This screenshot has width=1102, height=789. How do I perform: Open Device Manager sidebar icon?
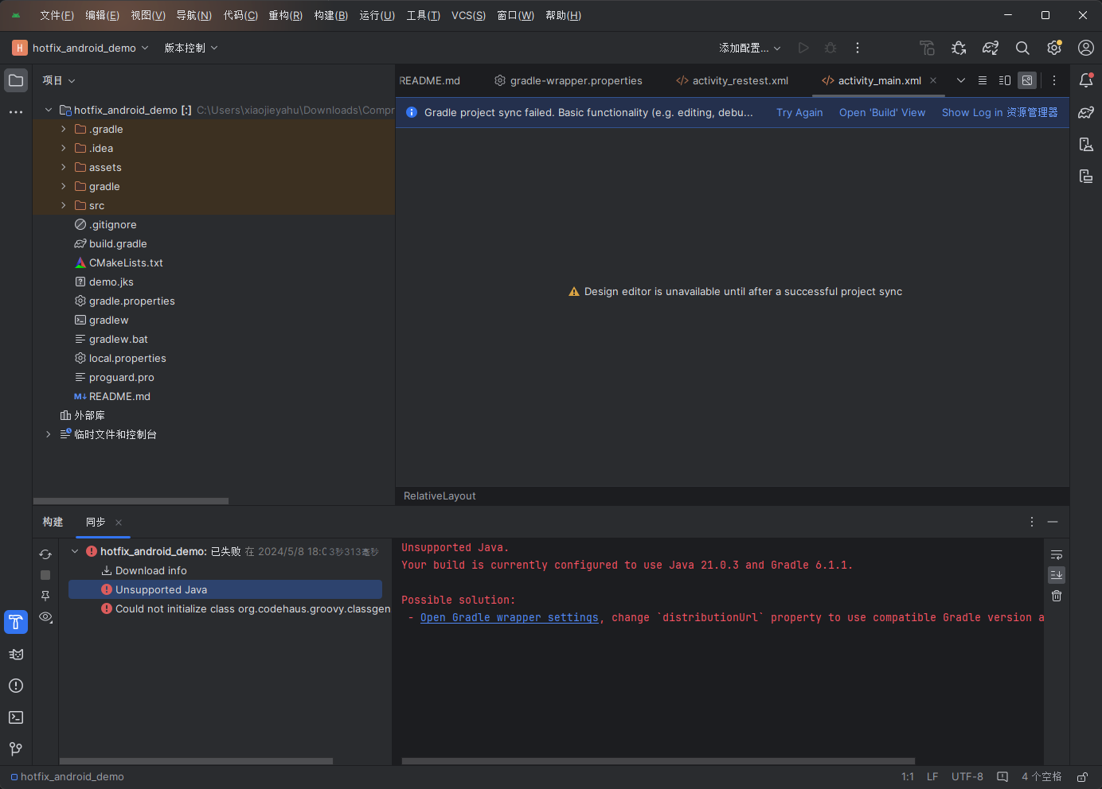1086,144
